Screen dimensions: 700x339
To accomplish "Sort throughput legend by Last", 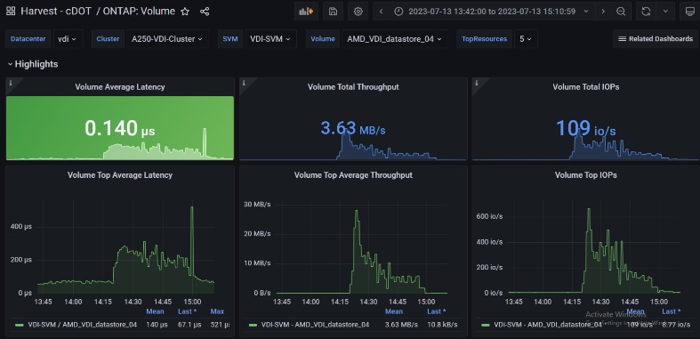I will [x=437, y=311].
